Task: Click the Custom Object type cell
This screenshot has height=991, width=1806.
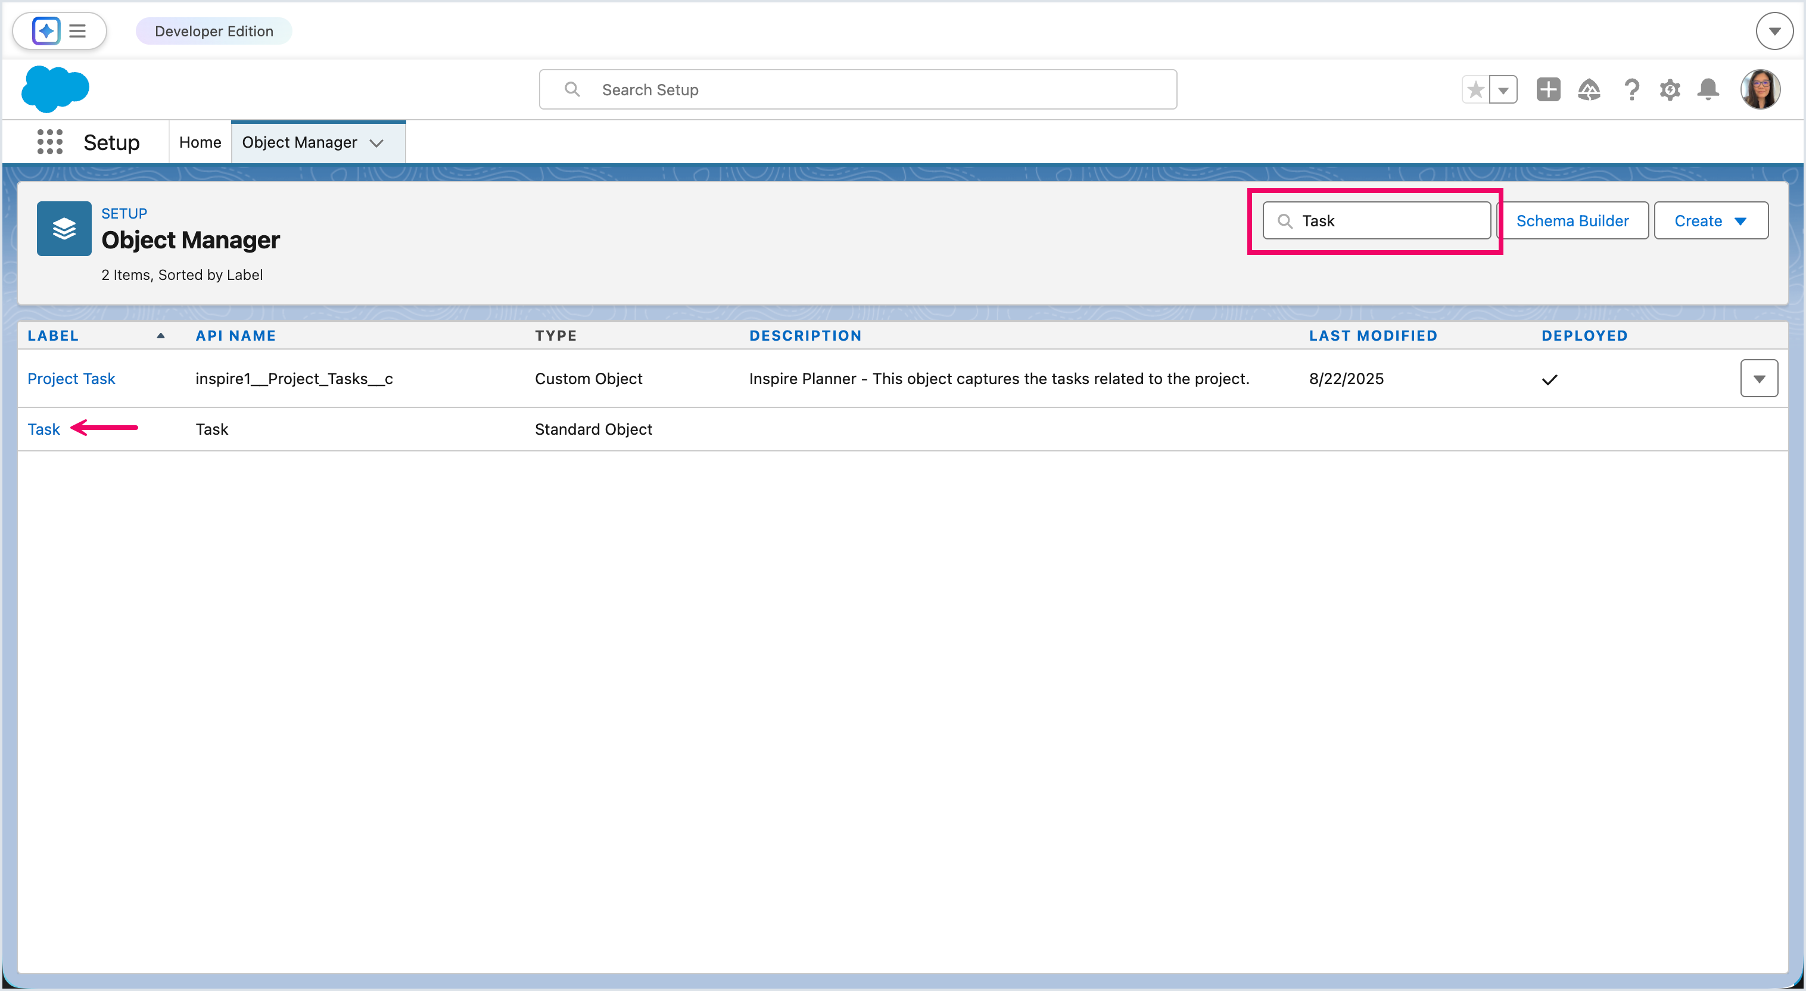Action: click(x=588, y=378)
